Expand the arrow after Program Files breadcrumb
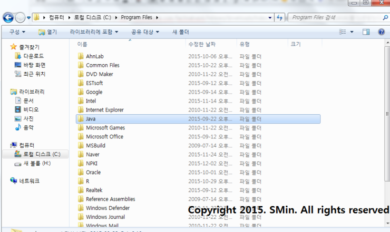The height and width of the screenshot is (232, 390). (x=157, y=17)
